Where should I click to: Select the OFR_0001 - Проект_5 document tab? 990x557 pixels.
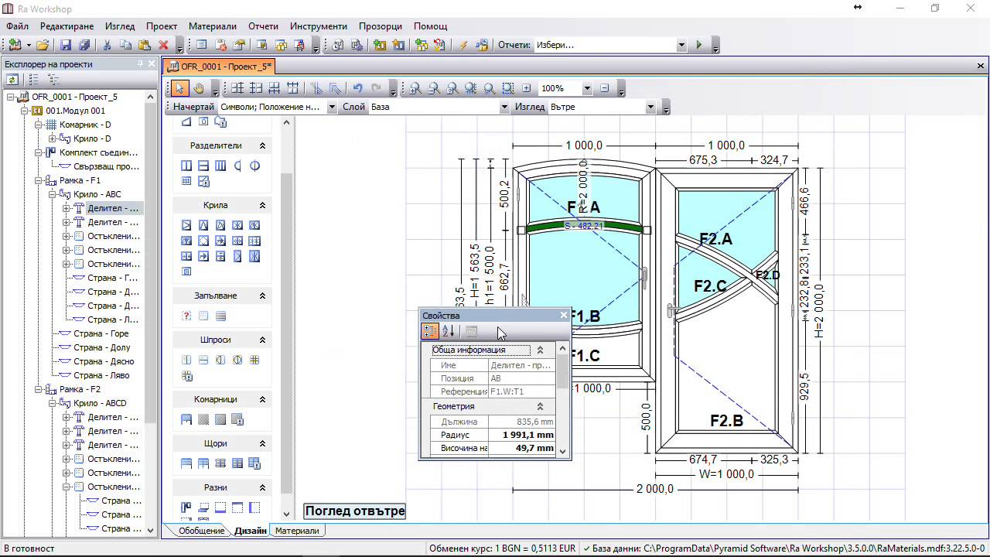point(220,67)
